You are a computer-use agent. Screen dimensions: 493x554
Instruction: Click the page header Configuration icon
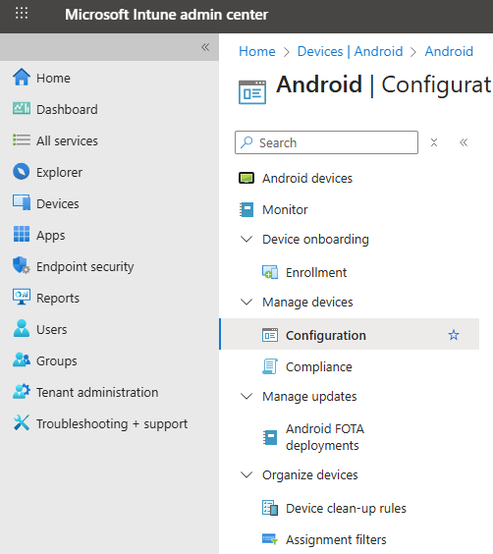tap(252, 92)
